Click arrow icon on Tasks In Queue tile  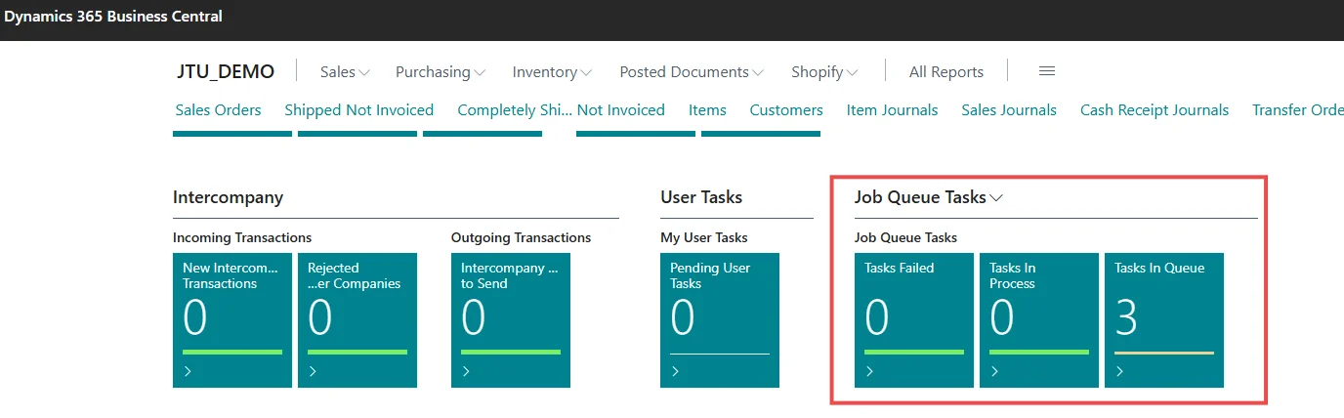click(x=1119, y=371)
